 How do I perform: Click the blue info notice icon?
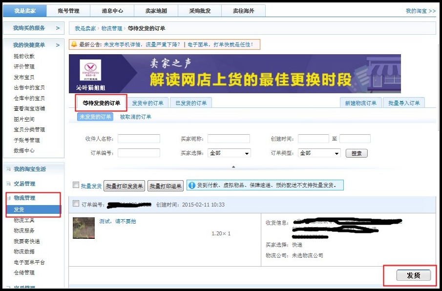(x=192, y=186)
